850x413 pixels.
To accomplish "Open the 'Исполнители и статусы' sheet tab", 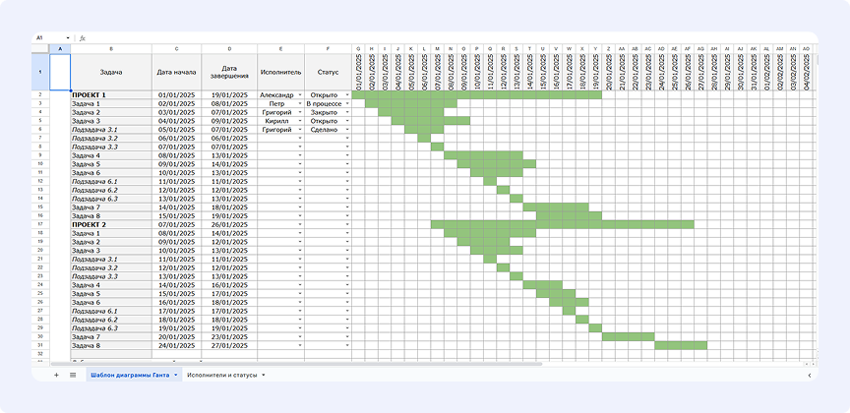I will (x=221, y=375).
